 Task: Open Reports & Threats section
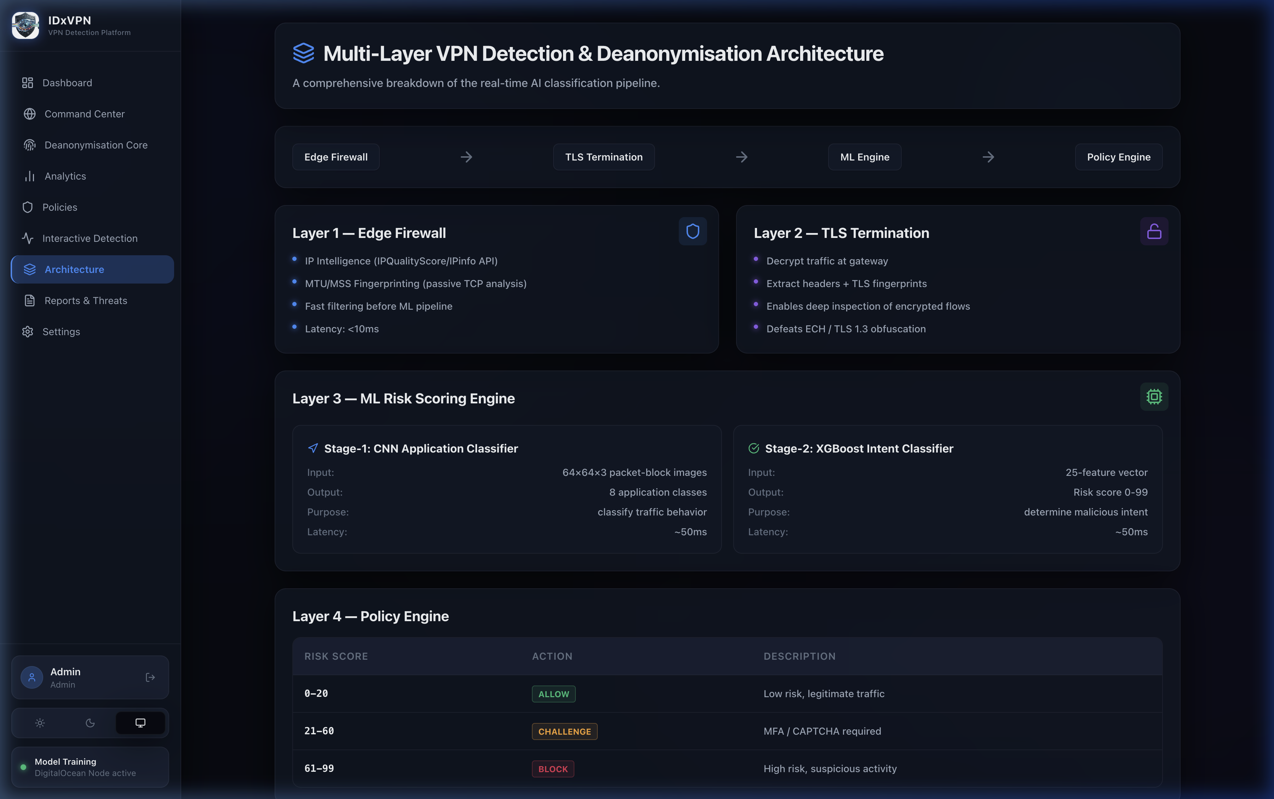(86, 301)
